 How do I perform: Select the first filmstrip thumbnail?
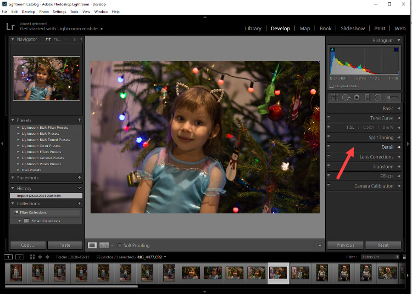click(x=16, y=273)
